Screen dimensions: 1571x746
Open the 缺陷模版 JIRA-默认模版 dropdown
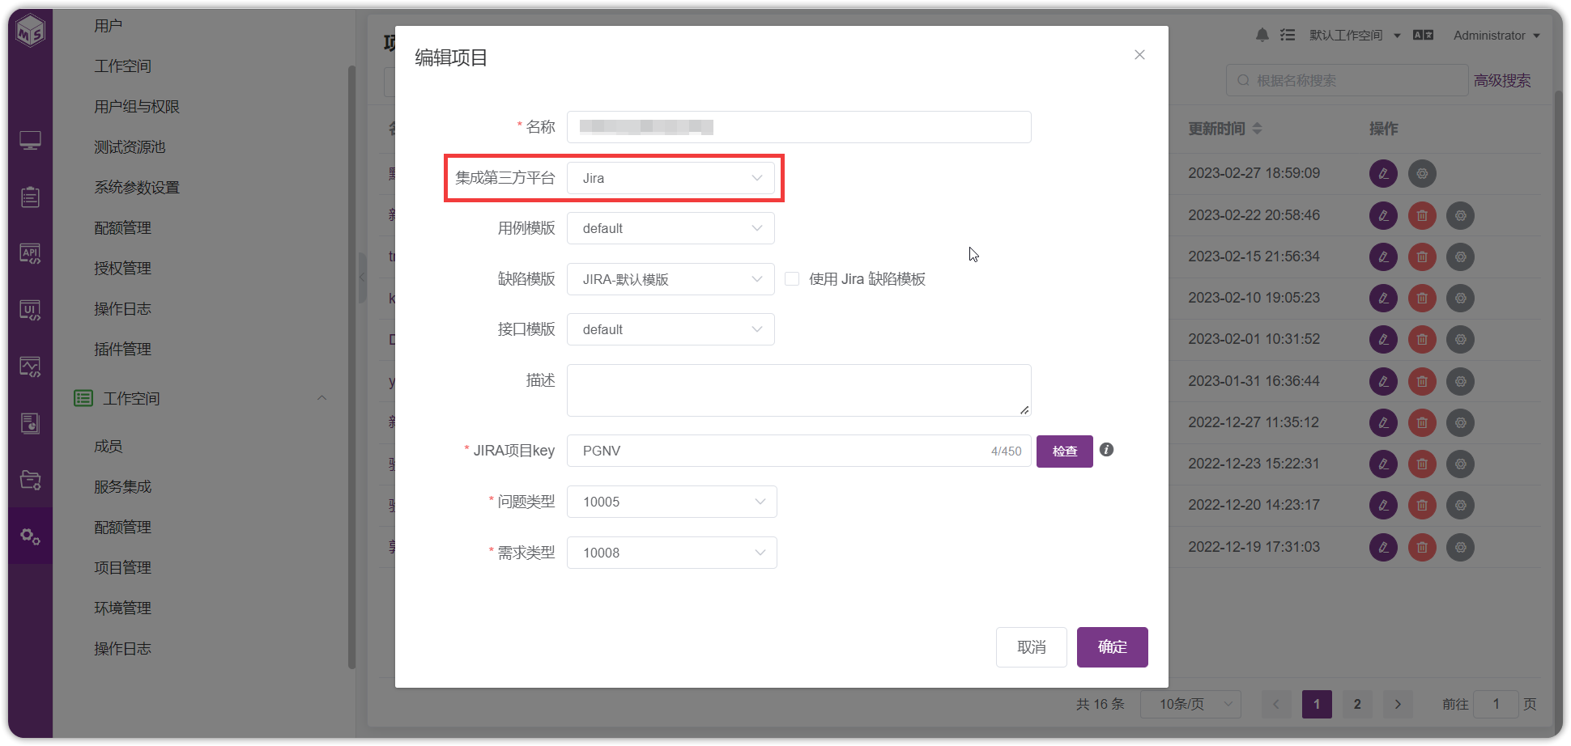coord(671,279)
